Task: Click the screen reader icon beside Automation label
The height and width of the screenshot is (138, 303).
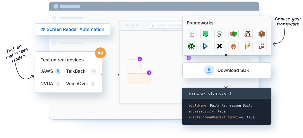Action: click(43, 29)
